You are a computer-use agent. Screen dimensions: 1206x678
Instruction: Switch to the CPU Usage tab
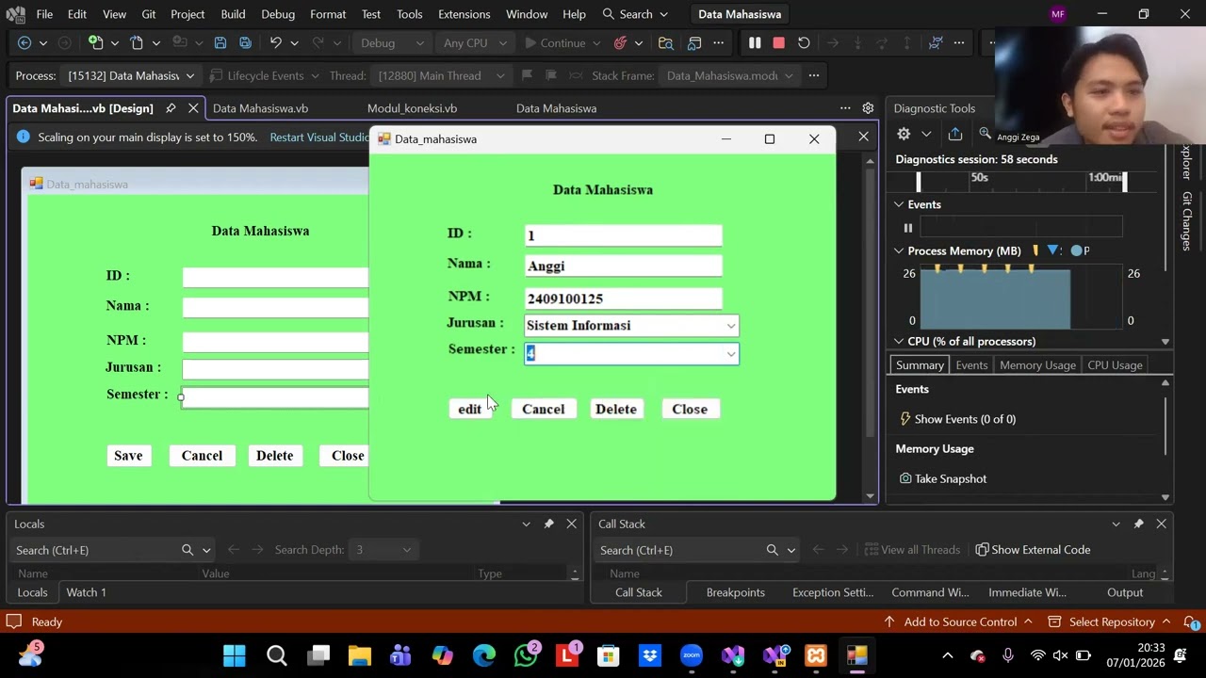1115,365
